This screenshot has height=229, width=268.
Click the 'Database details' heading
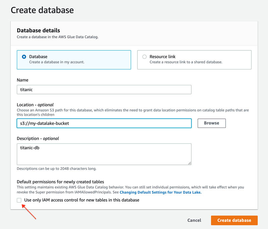(39, 30)
